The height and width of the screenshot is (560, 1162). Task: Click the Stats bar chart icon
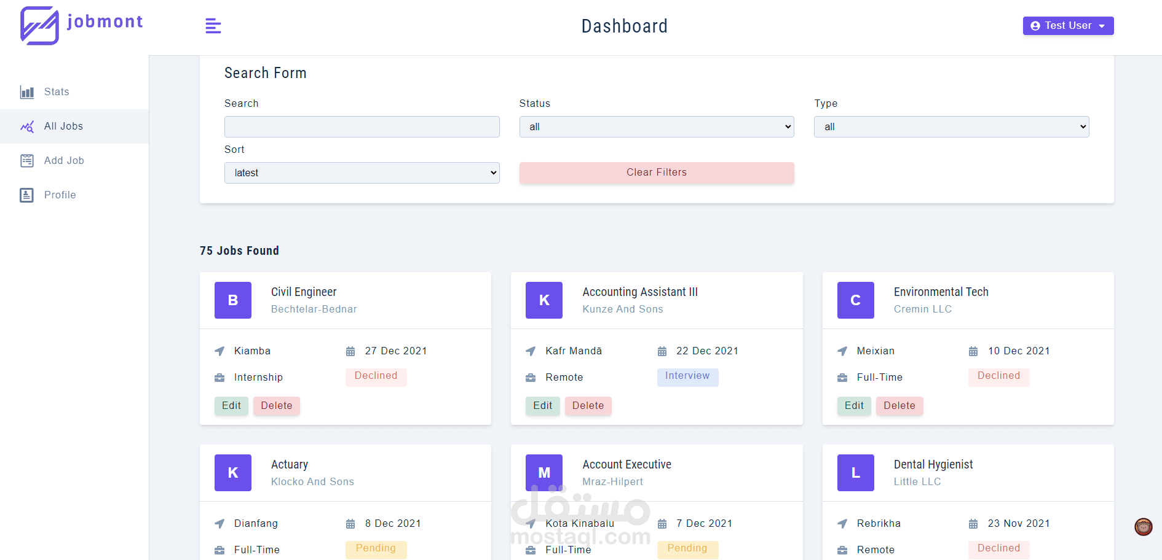pos(27,92)
